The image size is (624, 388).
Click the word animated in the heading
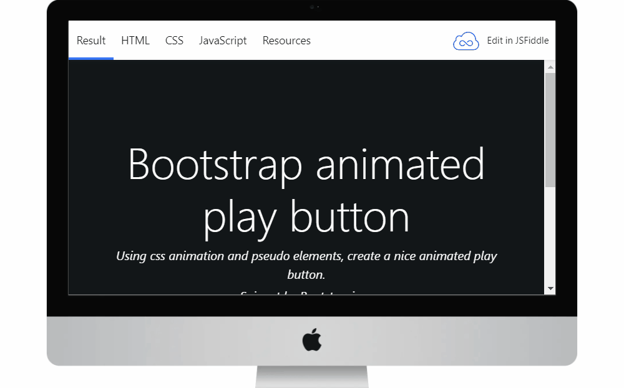pos(399,165)
